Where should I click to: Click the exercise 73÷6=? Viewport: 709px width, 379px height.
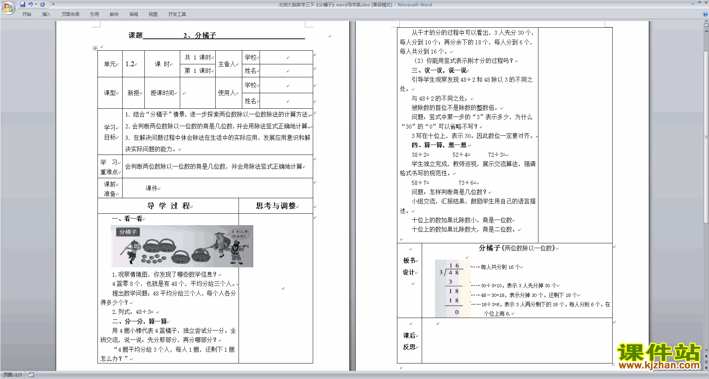click(x=467, y=183)
